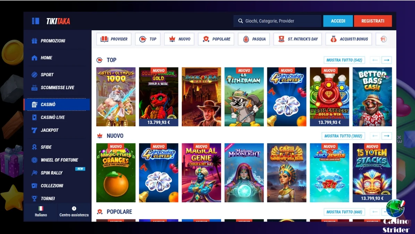Open the Provider selection menu
The image size is (415, 234).
(113, 39)
